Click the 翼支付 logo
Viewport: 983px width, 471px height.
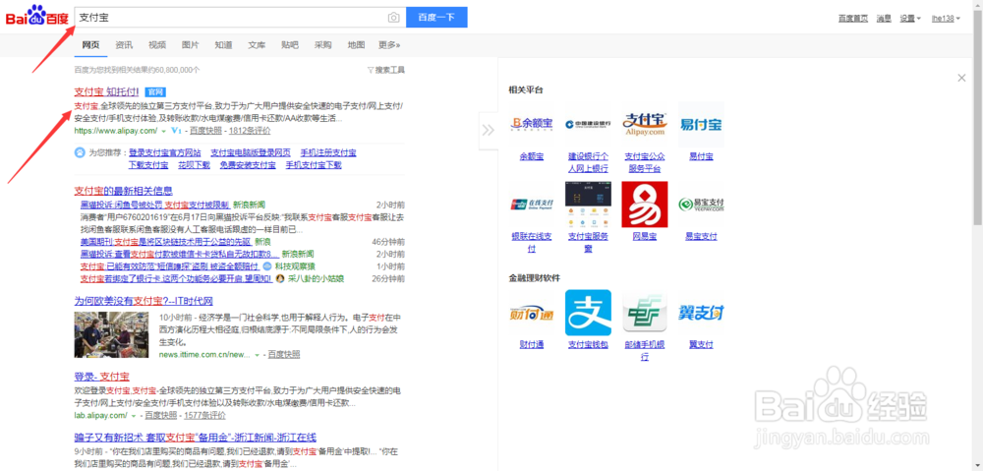(x=701, y=313)
